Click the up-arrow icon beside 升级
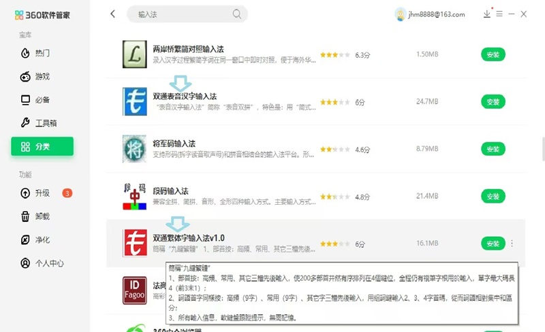Image resolution: width=545 pixels, height=332 pixels. [25, 193]
